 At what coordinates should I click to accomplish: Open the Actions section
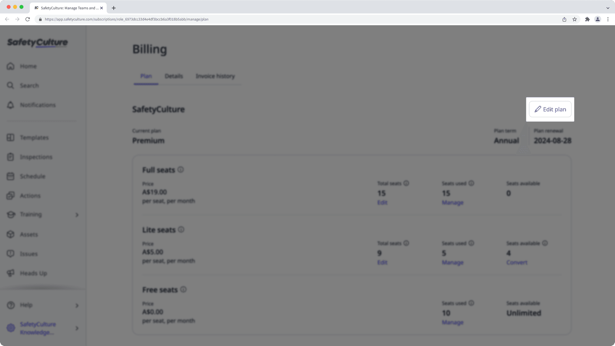(x=30, y=195)
